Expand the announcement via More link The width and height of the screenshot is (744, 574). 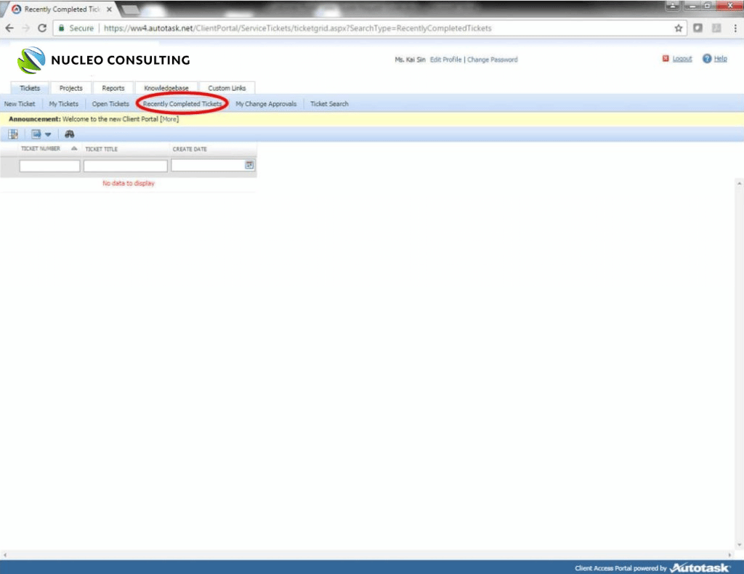click(x=169, y=119)
